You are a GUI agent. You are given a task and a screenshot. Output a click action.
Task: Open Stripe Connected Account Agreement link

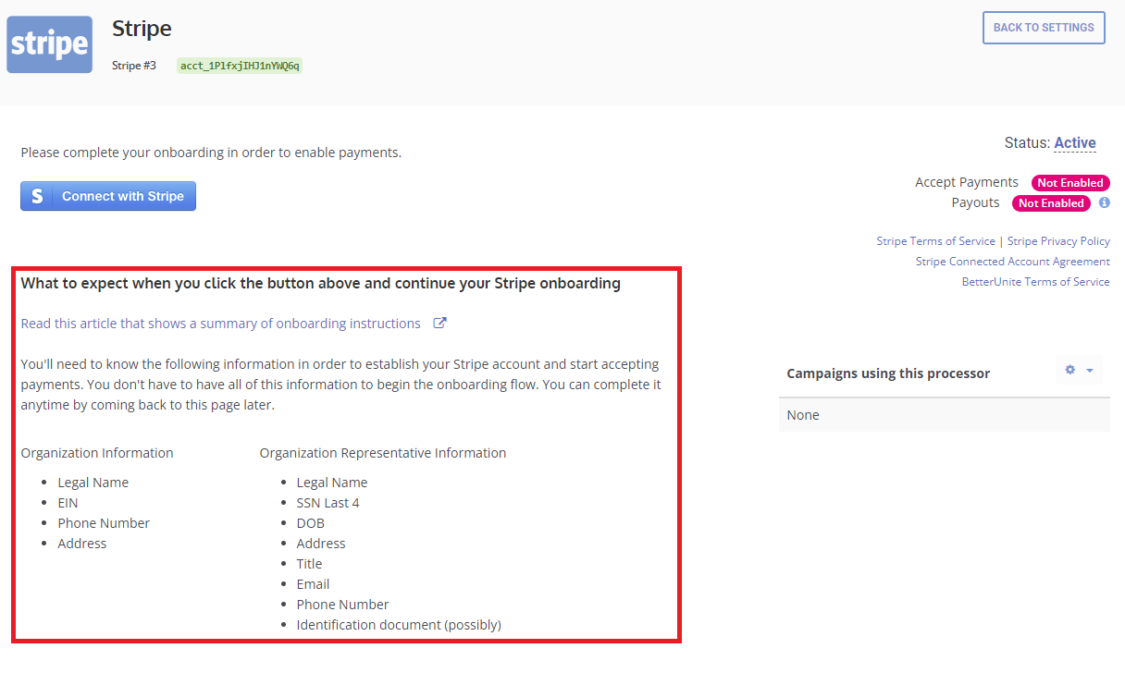click(x=1012, y=262)
